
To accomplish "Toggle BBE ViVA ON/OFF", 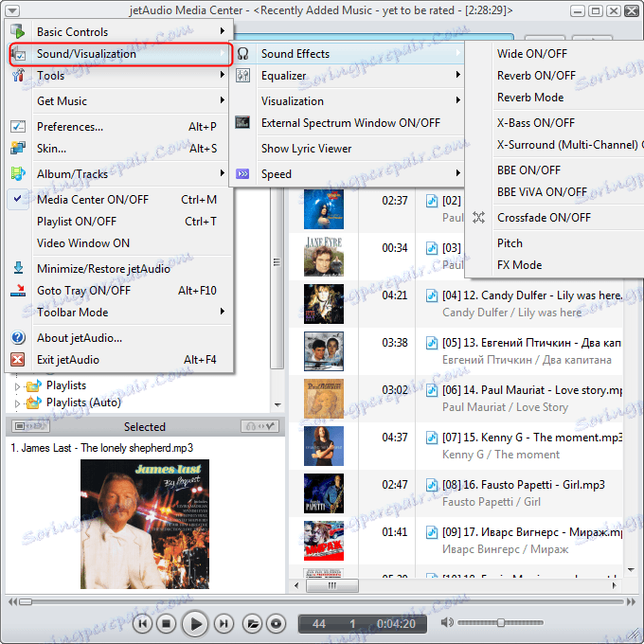I will tap(542, 192).
